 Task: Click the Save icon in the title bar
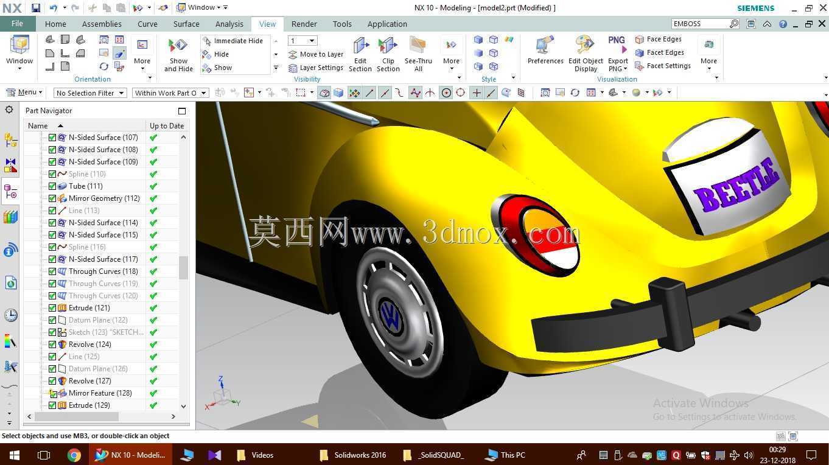point(36,8)
